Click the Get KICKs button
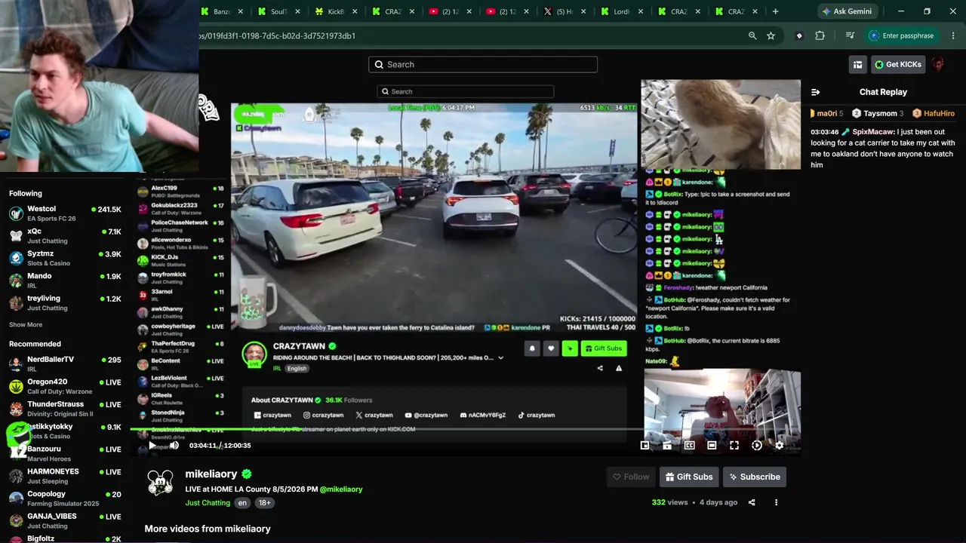The width and height of the screenshot is (966, 543). point(898,65)
